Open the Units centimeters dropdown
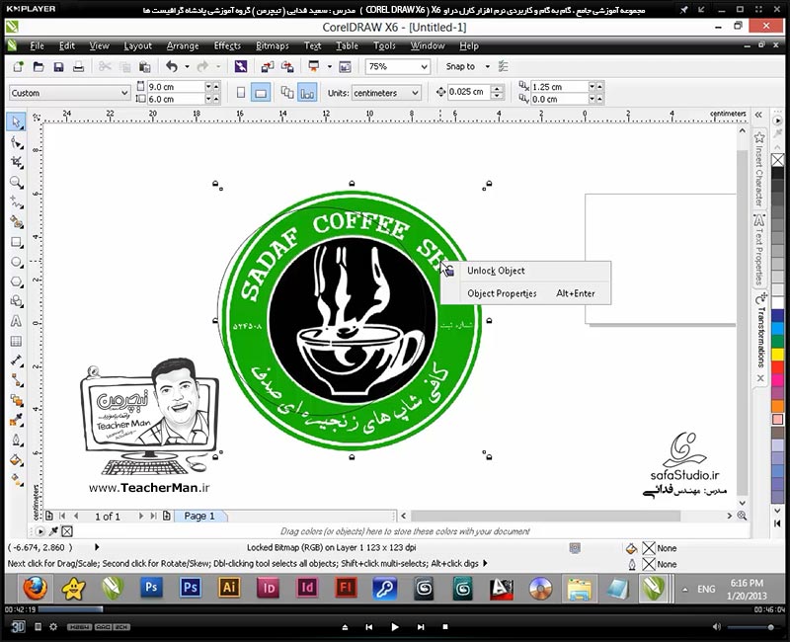 415,93
